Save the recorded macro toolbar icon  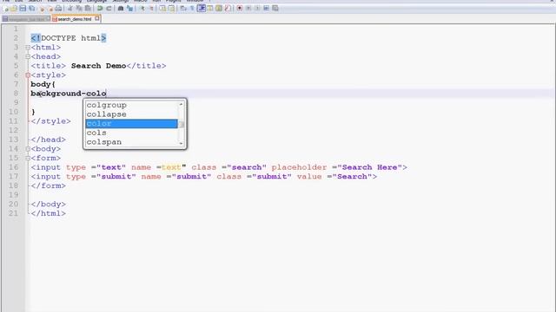point(275,8)
